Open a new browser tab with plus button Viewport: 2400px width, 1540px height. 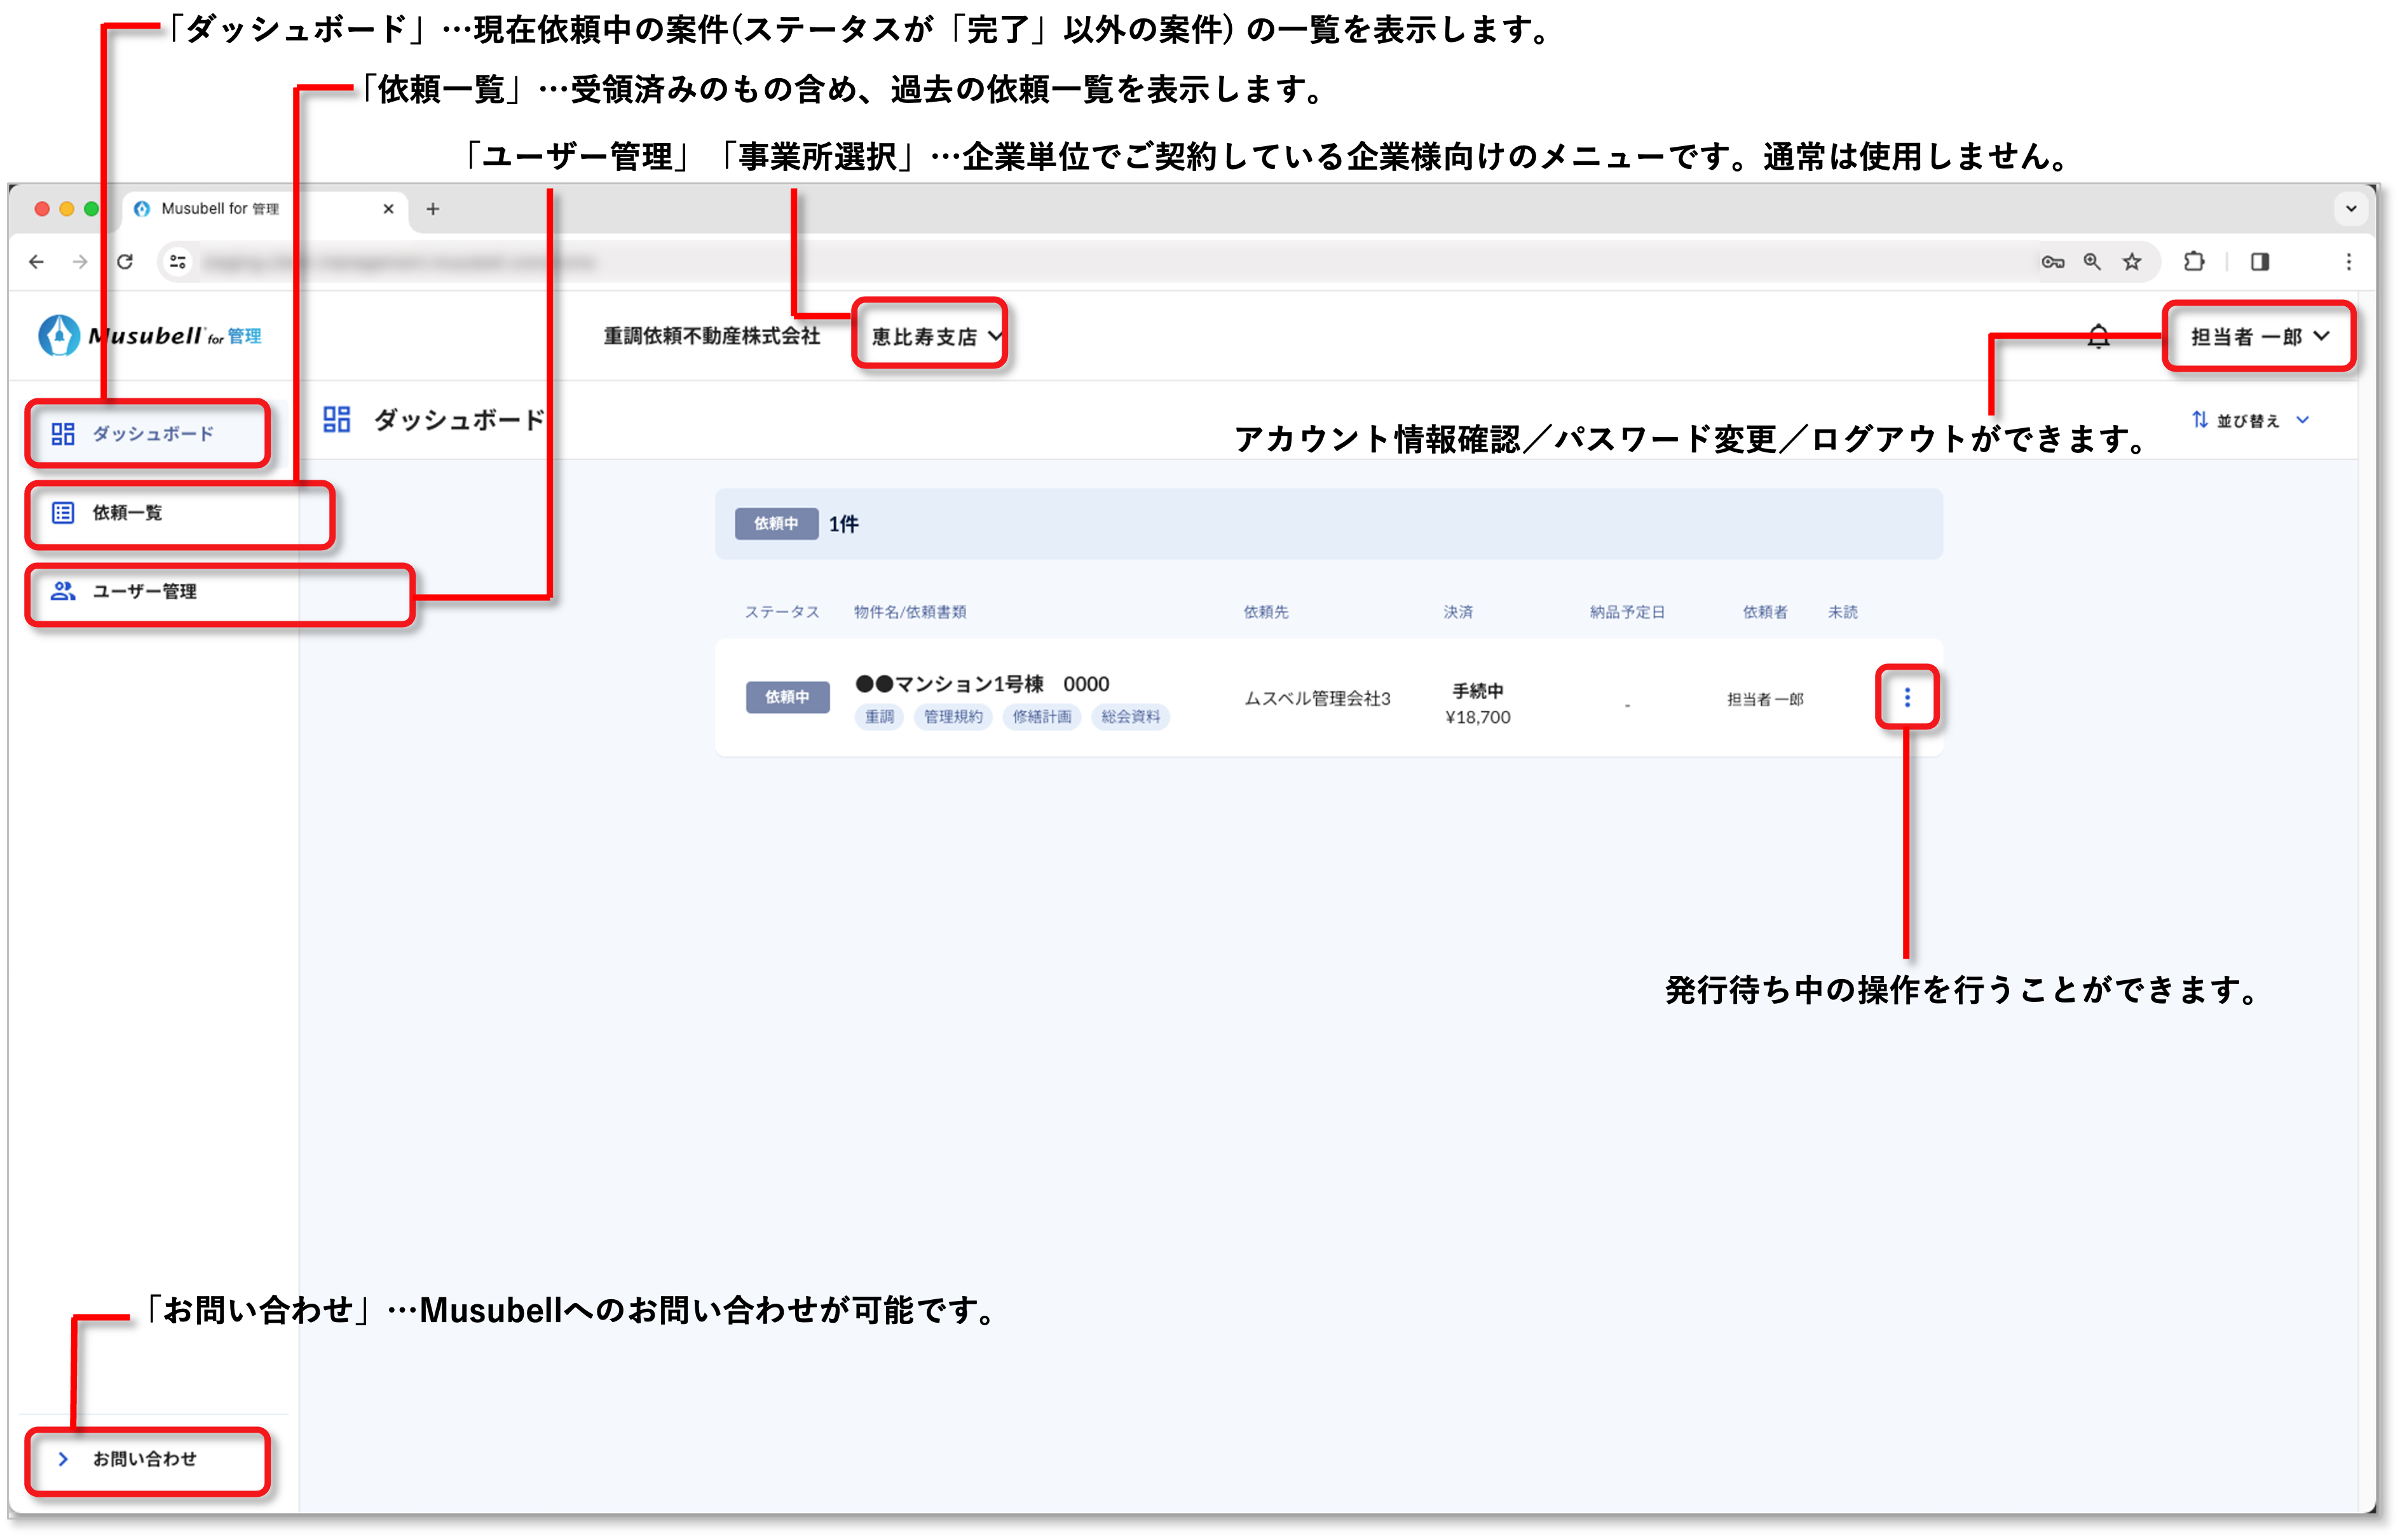pos(433,209)
